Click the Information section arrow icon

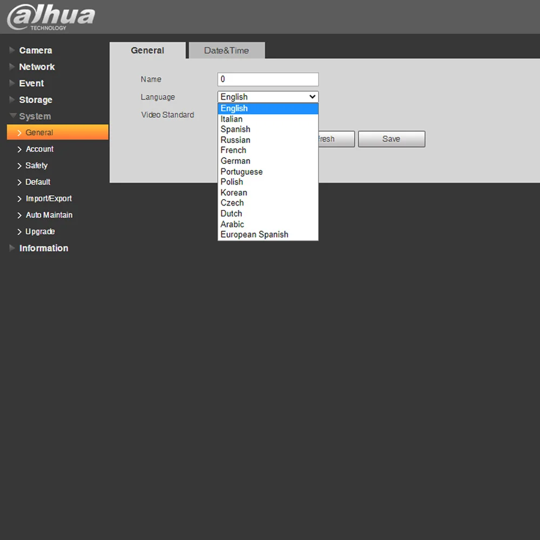click(x=12, y=248)
